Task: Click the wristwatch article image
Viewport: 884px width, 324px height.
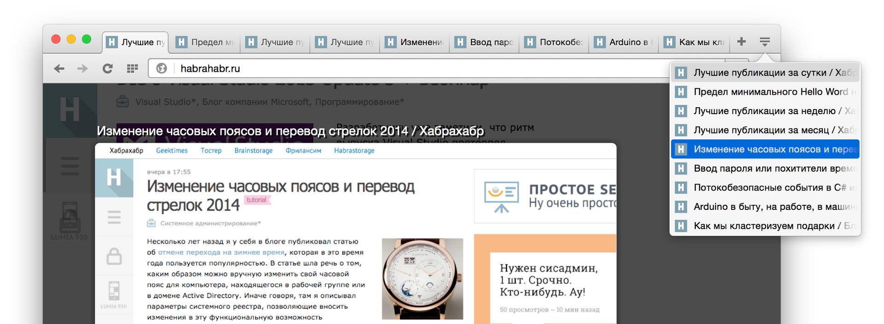Action: (x=422, y=278)
